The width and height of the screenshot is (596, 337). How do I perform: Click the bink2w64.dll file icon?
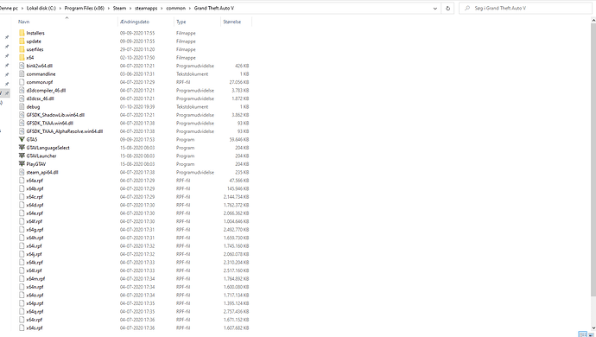[22, 66]
